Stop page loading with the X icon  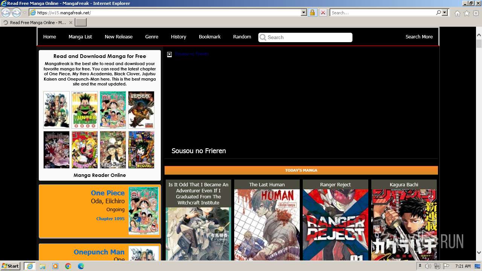click(323, 13)
